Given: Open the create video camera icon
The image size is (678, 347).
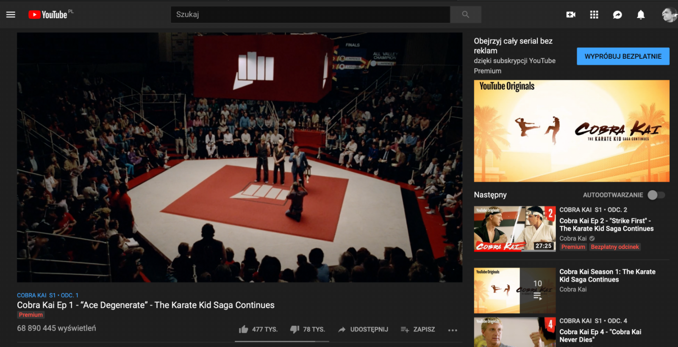Looking at the screenshot, I should 571,15.
